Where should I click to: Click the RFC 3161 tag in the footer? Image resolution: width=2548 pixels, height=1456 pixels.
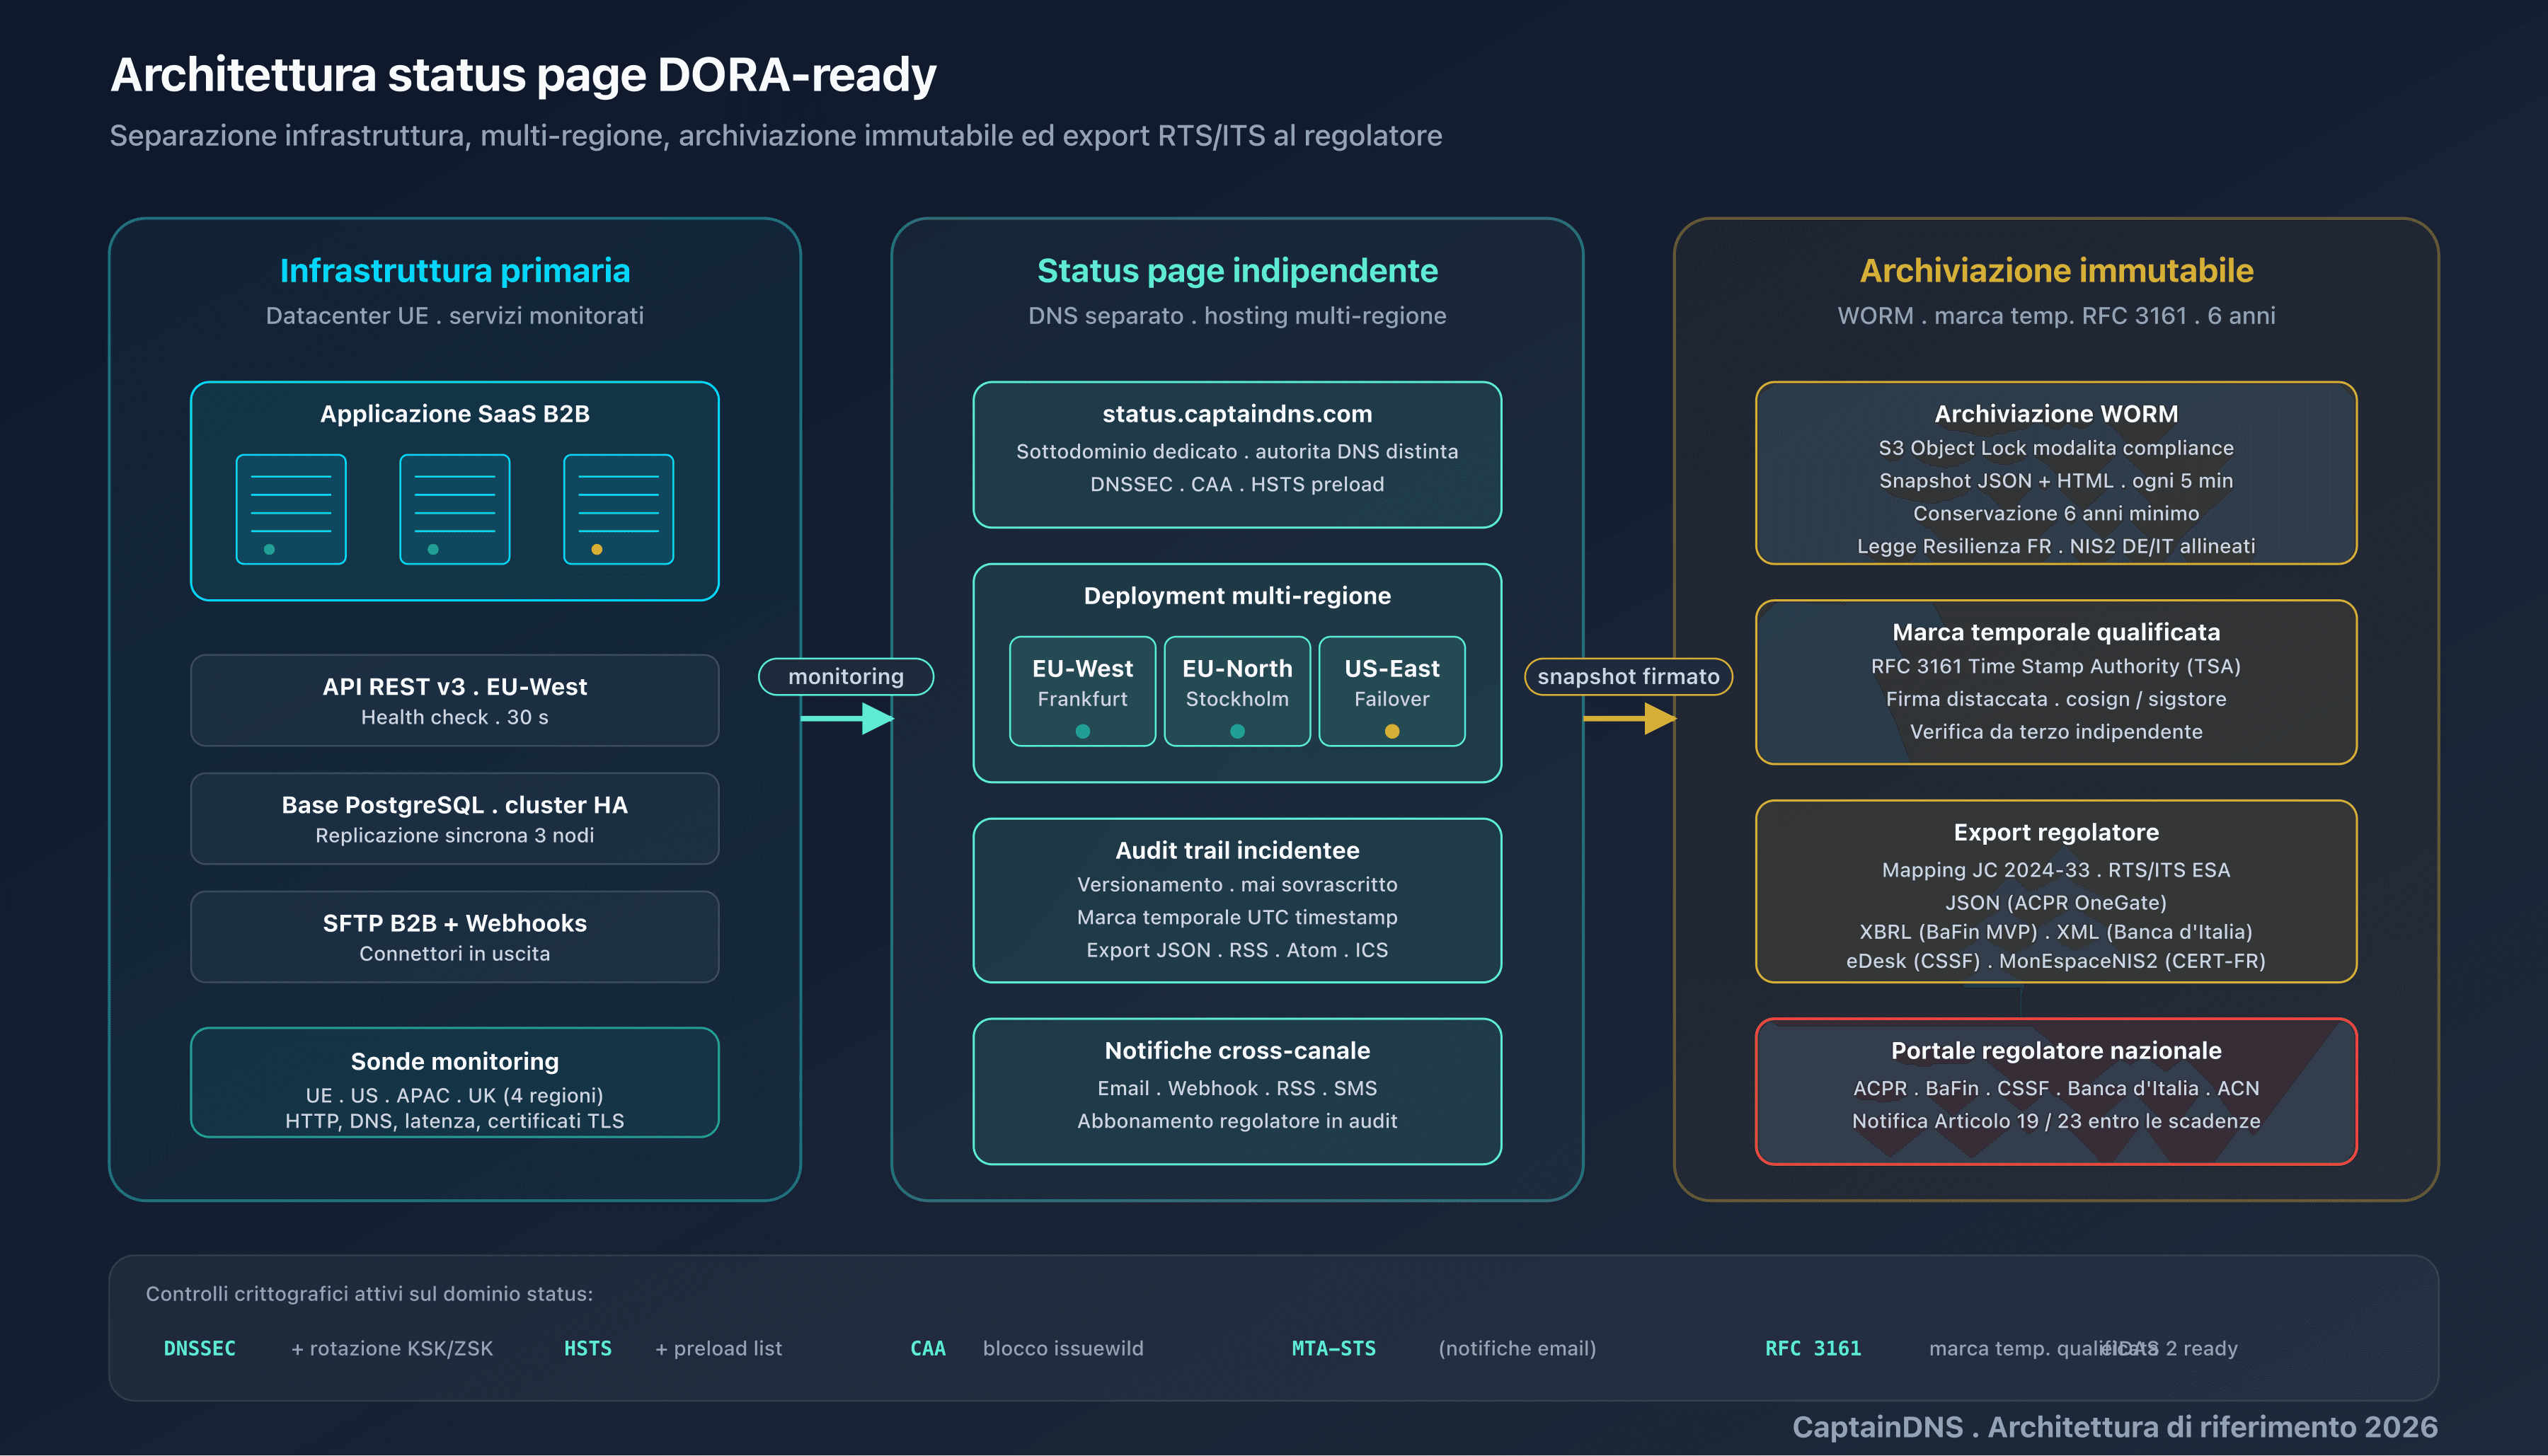pos(1813,1348)
